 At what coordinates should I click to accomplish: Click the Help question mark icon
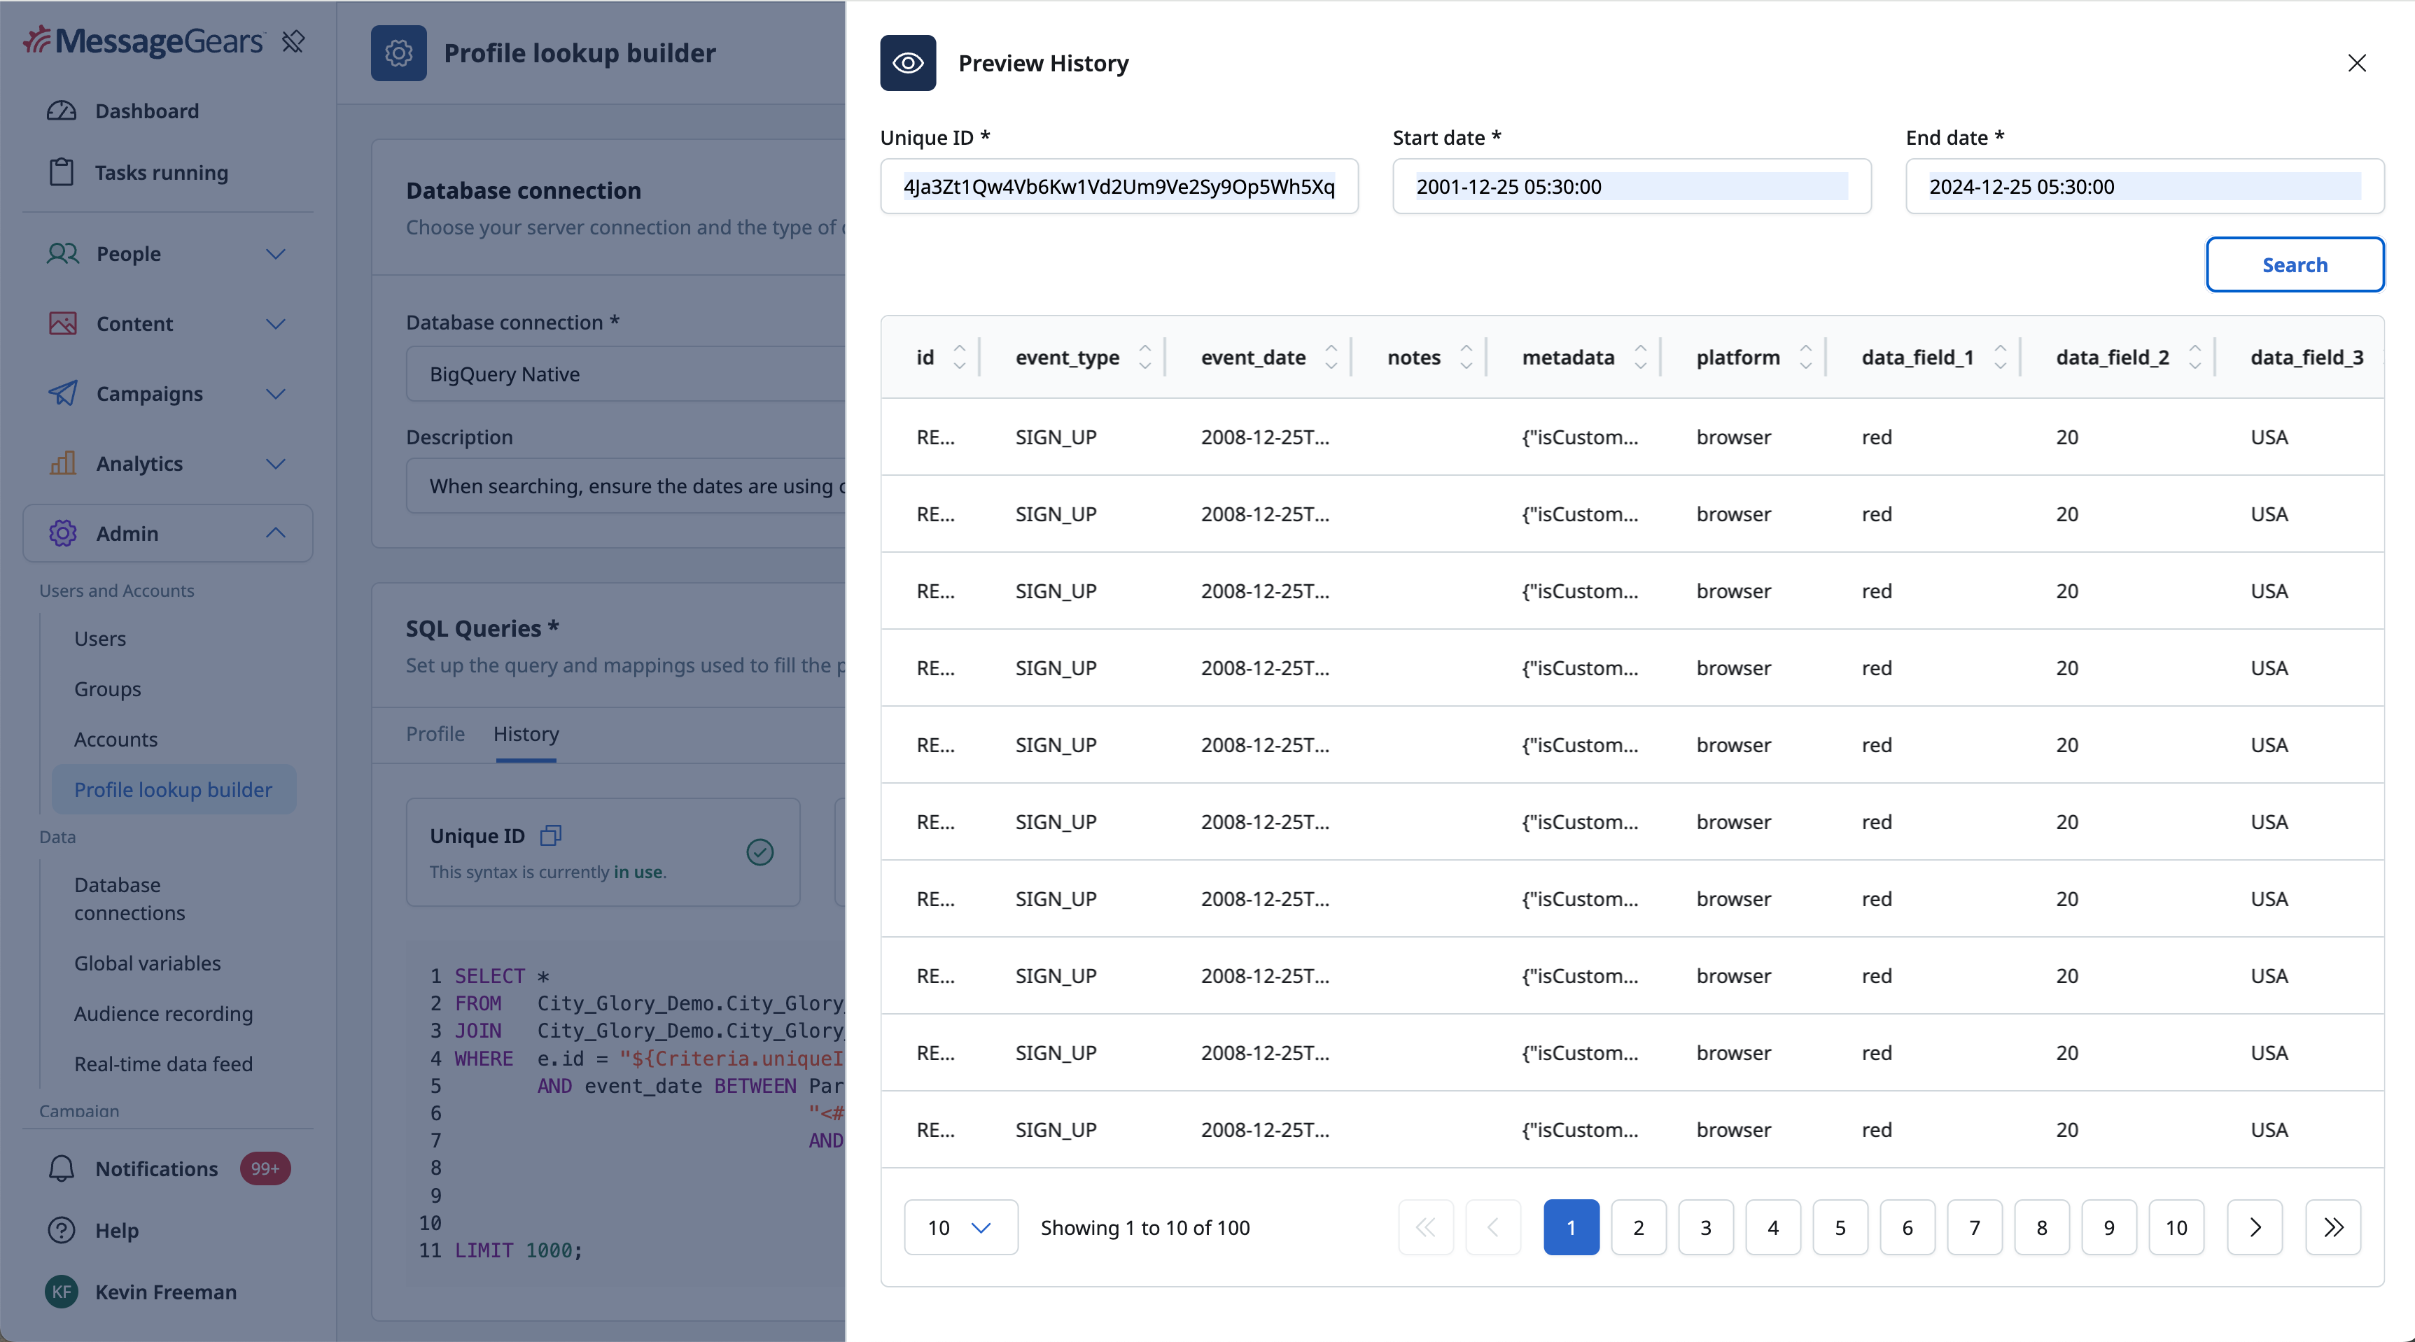tap(62, 1231)
